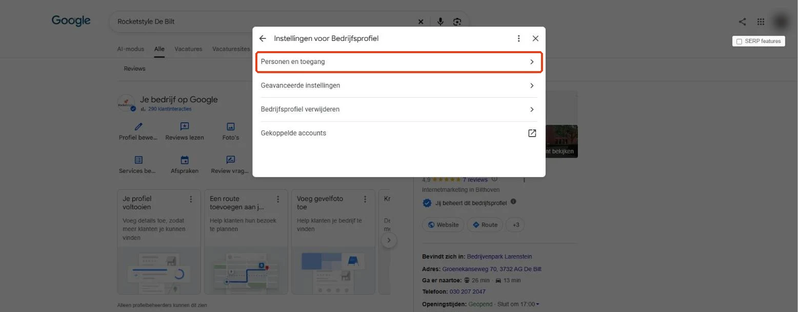
Task: Click the back arrow in settings dialog
Action: (263, 38)
